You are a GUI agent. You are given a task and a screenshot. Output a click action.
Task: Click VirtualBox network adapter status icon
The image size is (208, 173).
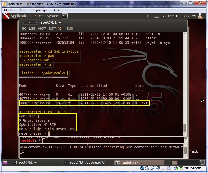[x=158, y=168]
